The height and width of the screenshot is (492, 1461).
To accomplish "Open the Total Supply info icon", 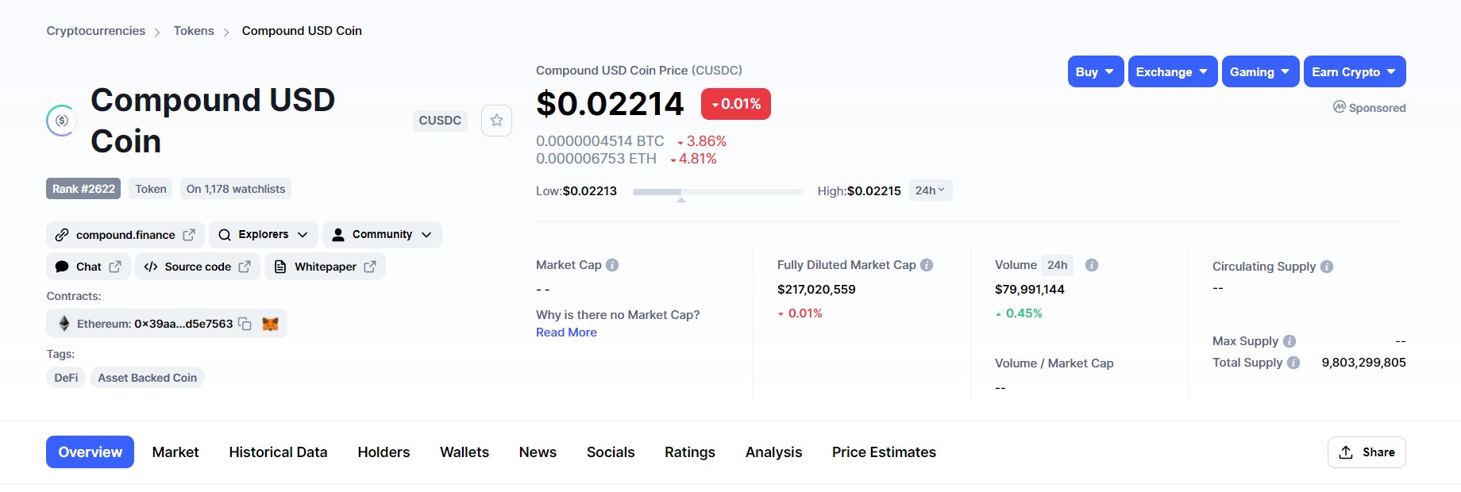I will click(1293, 363).
